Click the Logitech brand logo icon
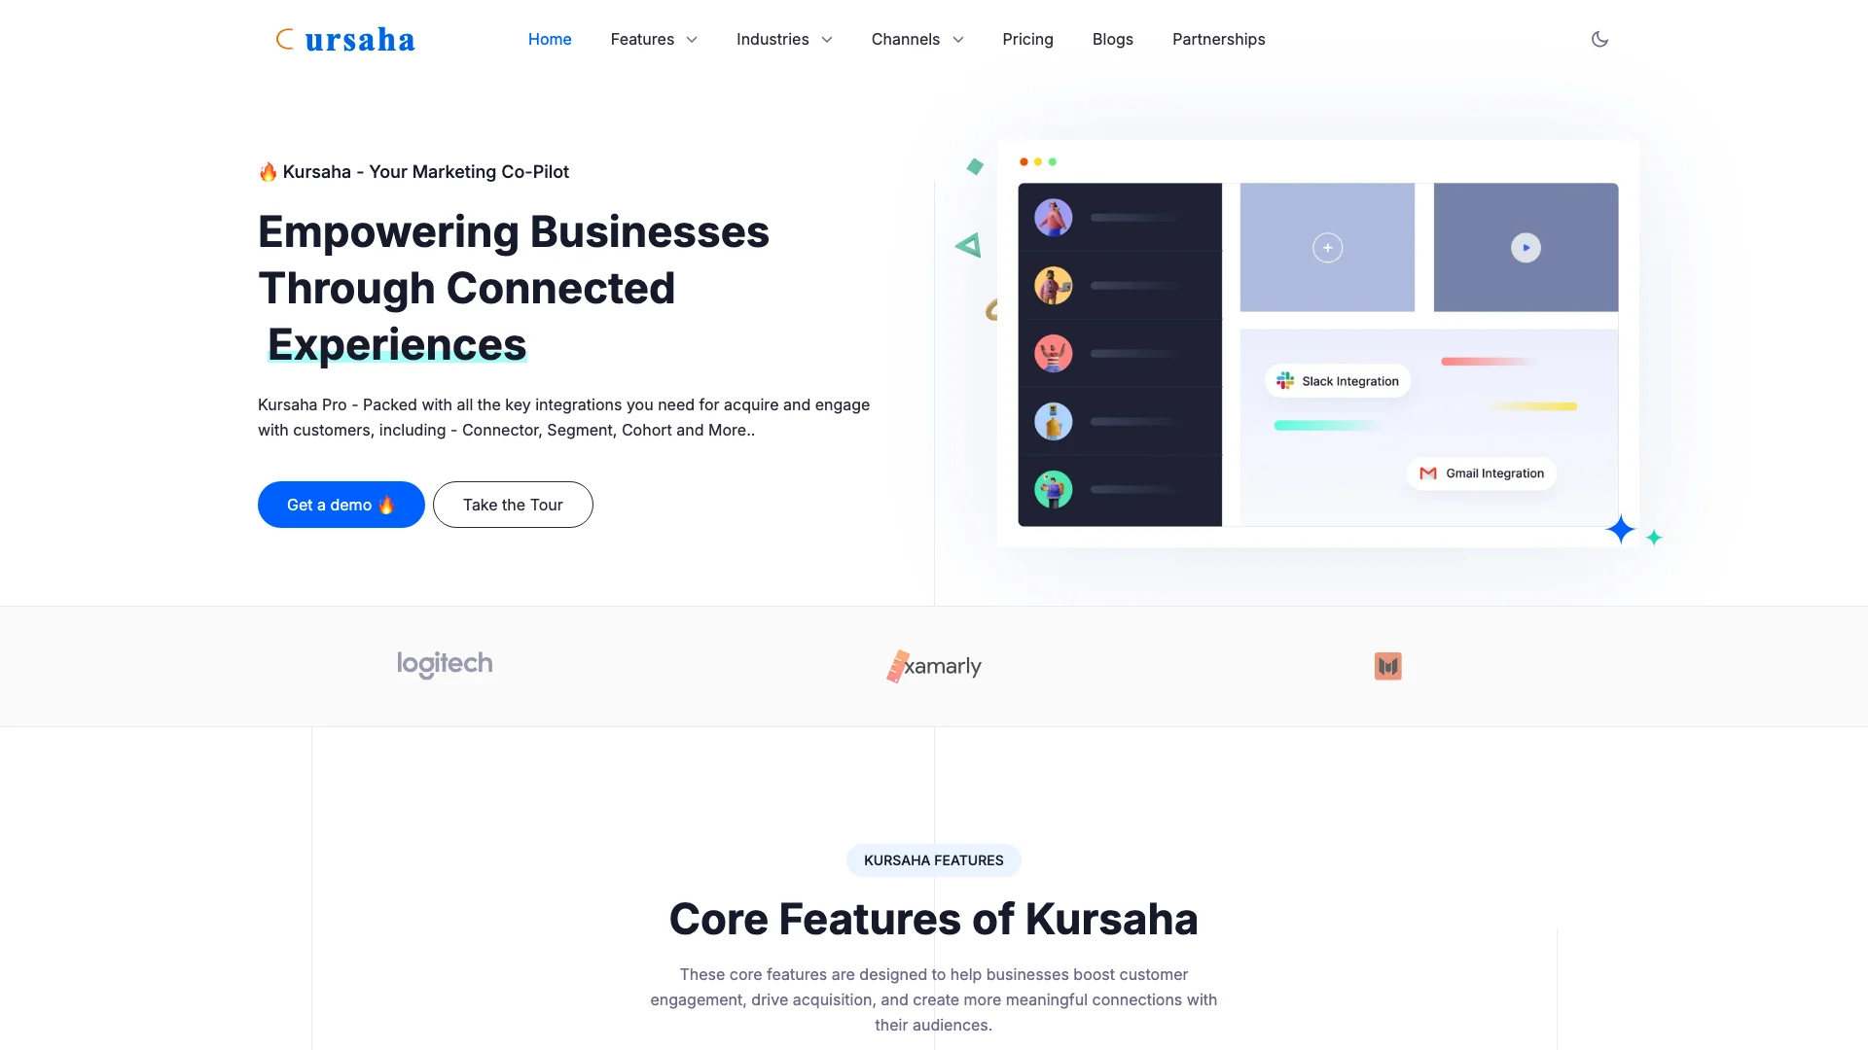This screenshot has height=1050, width=1868. (x=446, y=665)
